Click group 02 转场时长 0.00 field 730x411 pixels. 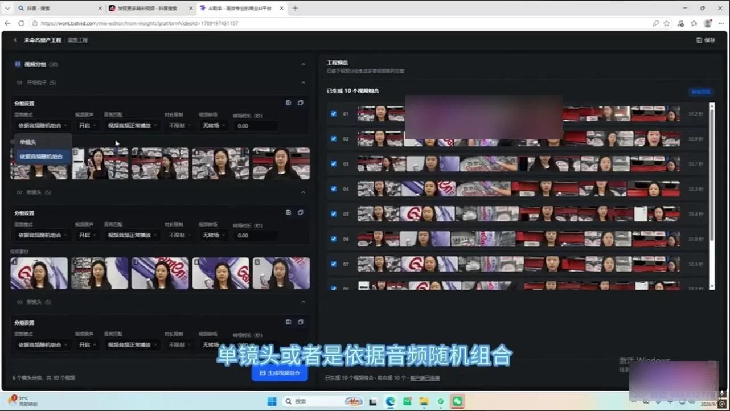[255, 235]
